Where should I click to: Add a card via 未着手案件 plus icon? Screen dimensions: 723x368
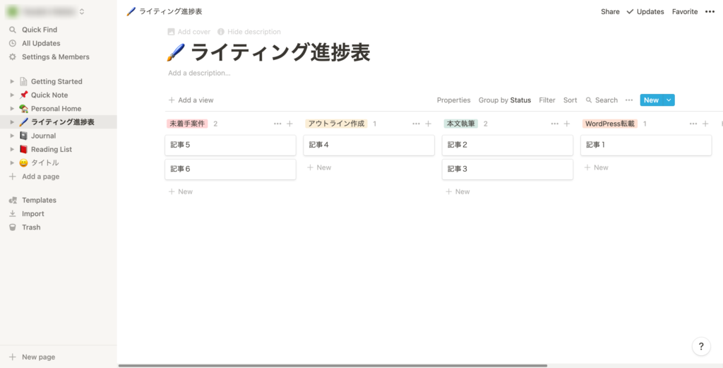click(289, 124)
